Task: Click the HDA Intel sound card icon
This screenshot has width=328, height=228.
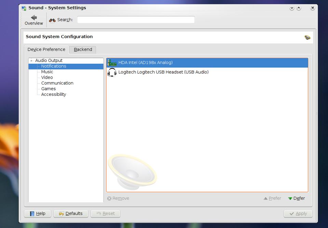Action: click(x=112, y=63)
